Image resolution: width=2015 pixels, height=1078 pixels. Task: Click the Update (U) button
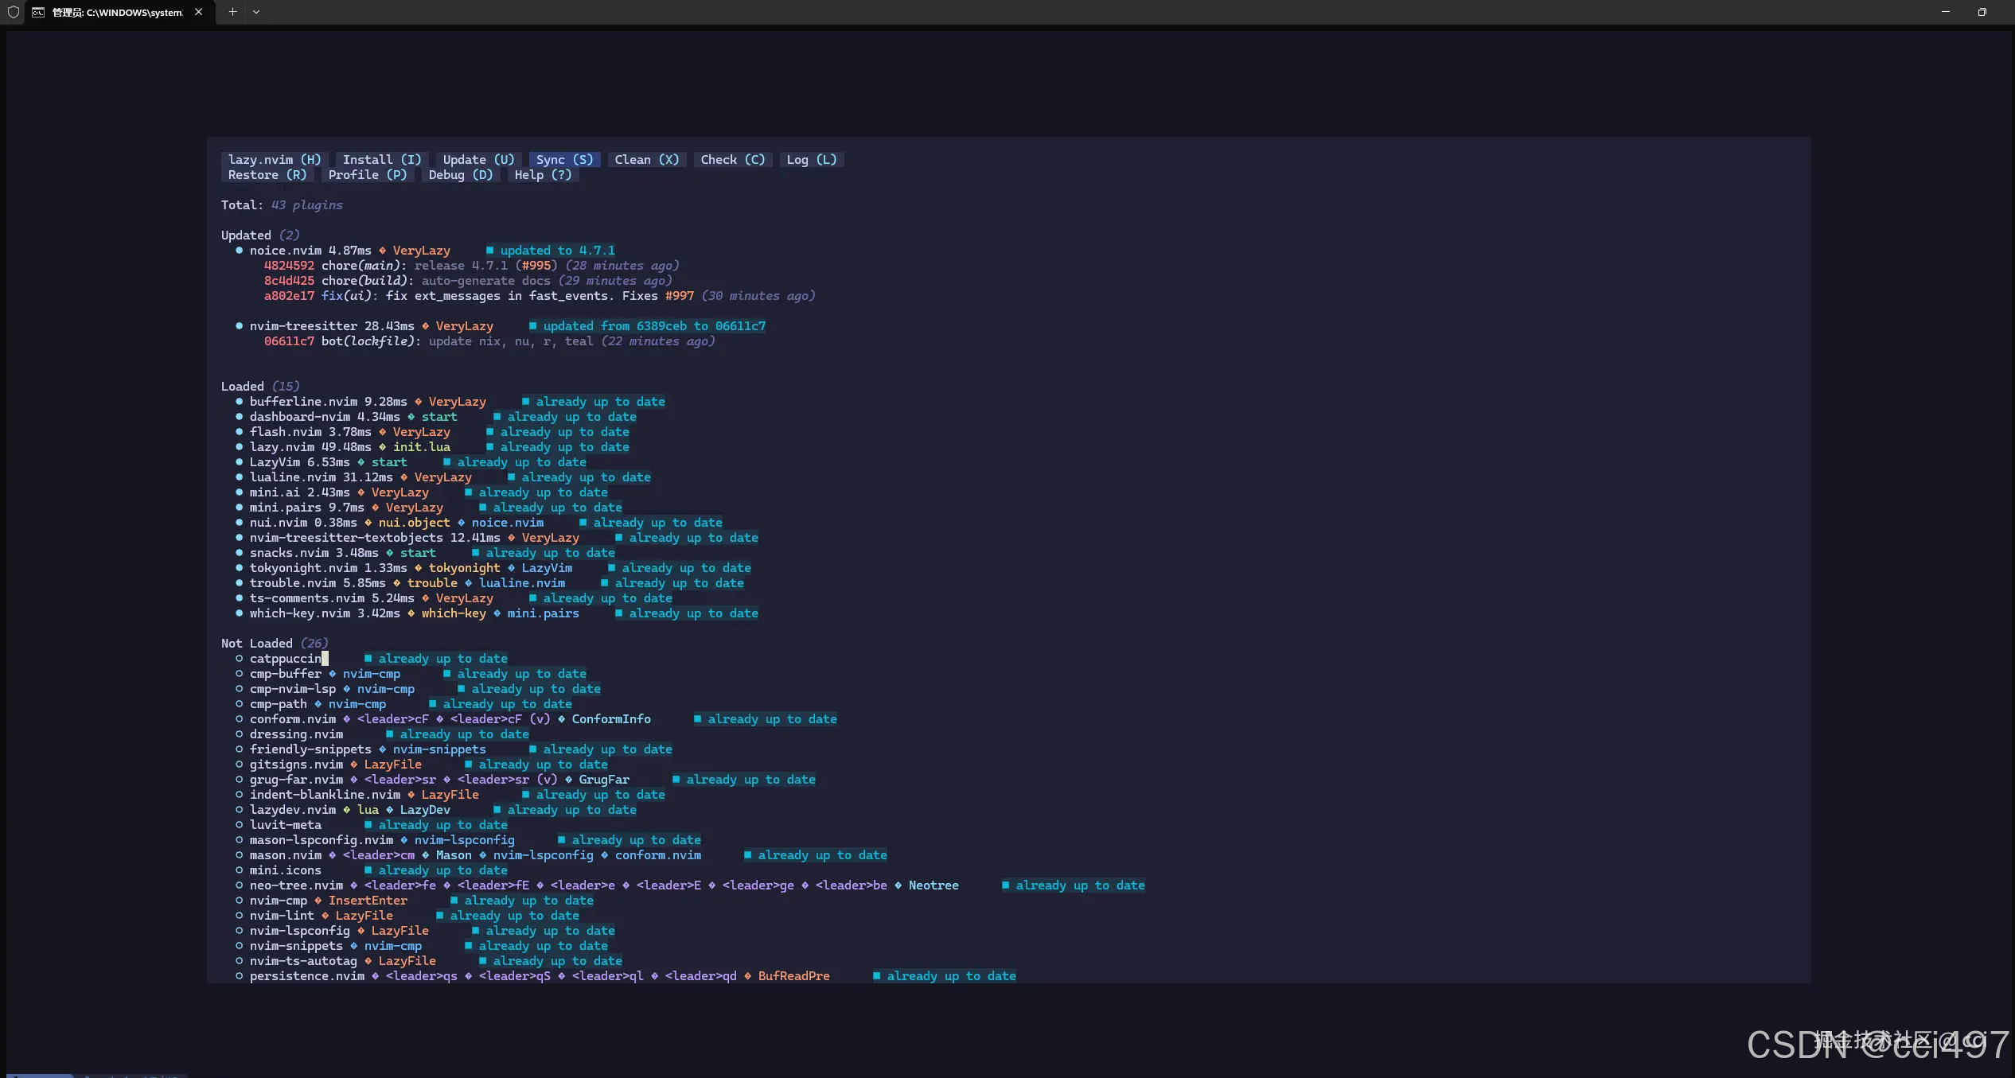pyautogui.click(x=478, y=160)
